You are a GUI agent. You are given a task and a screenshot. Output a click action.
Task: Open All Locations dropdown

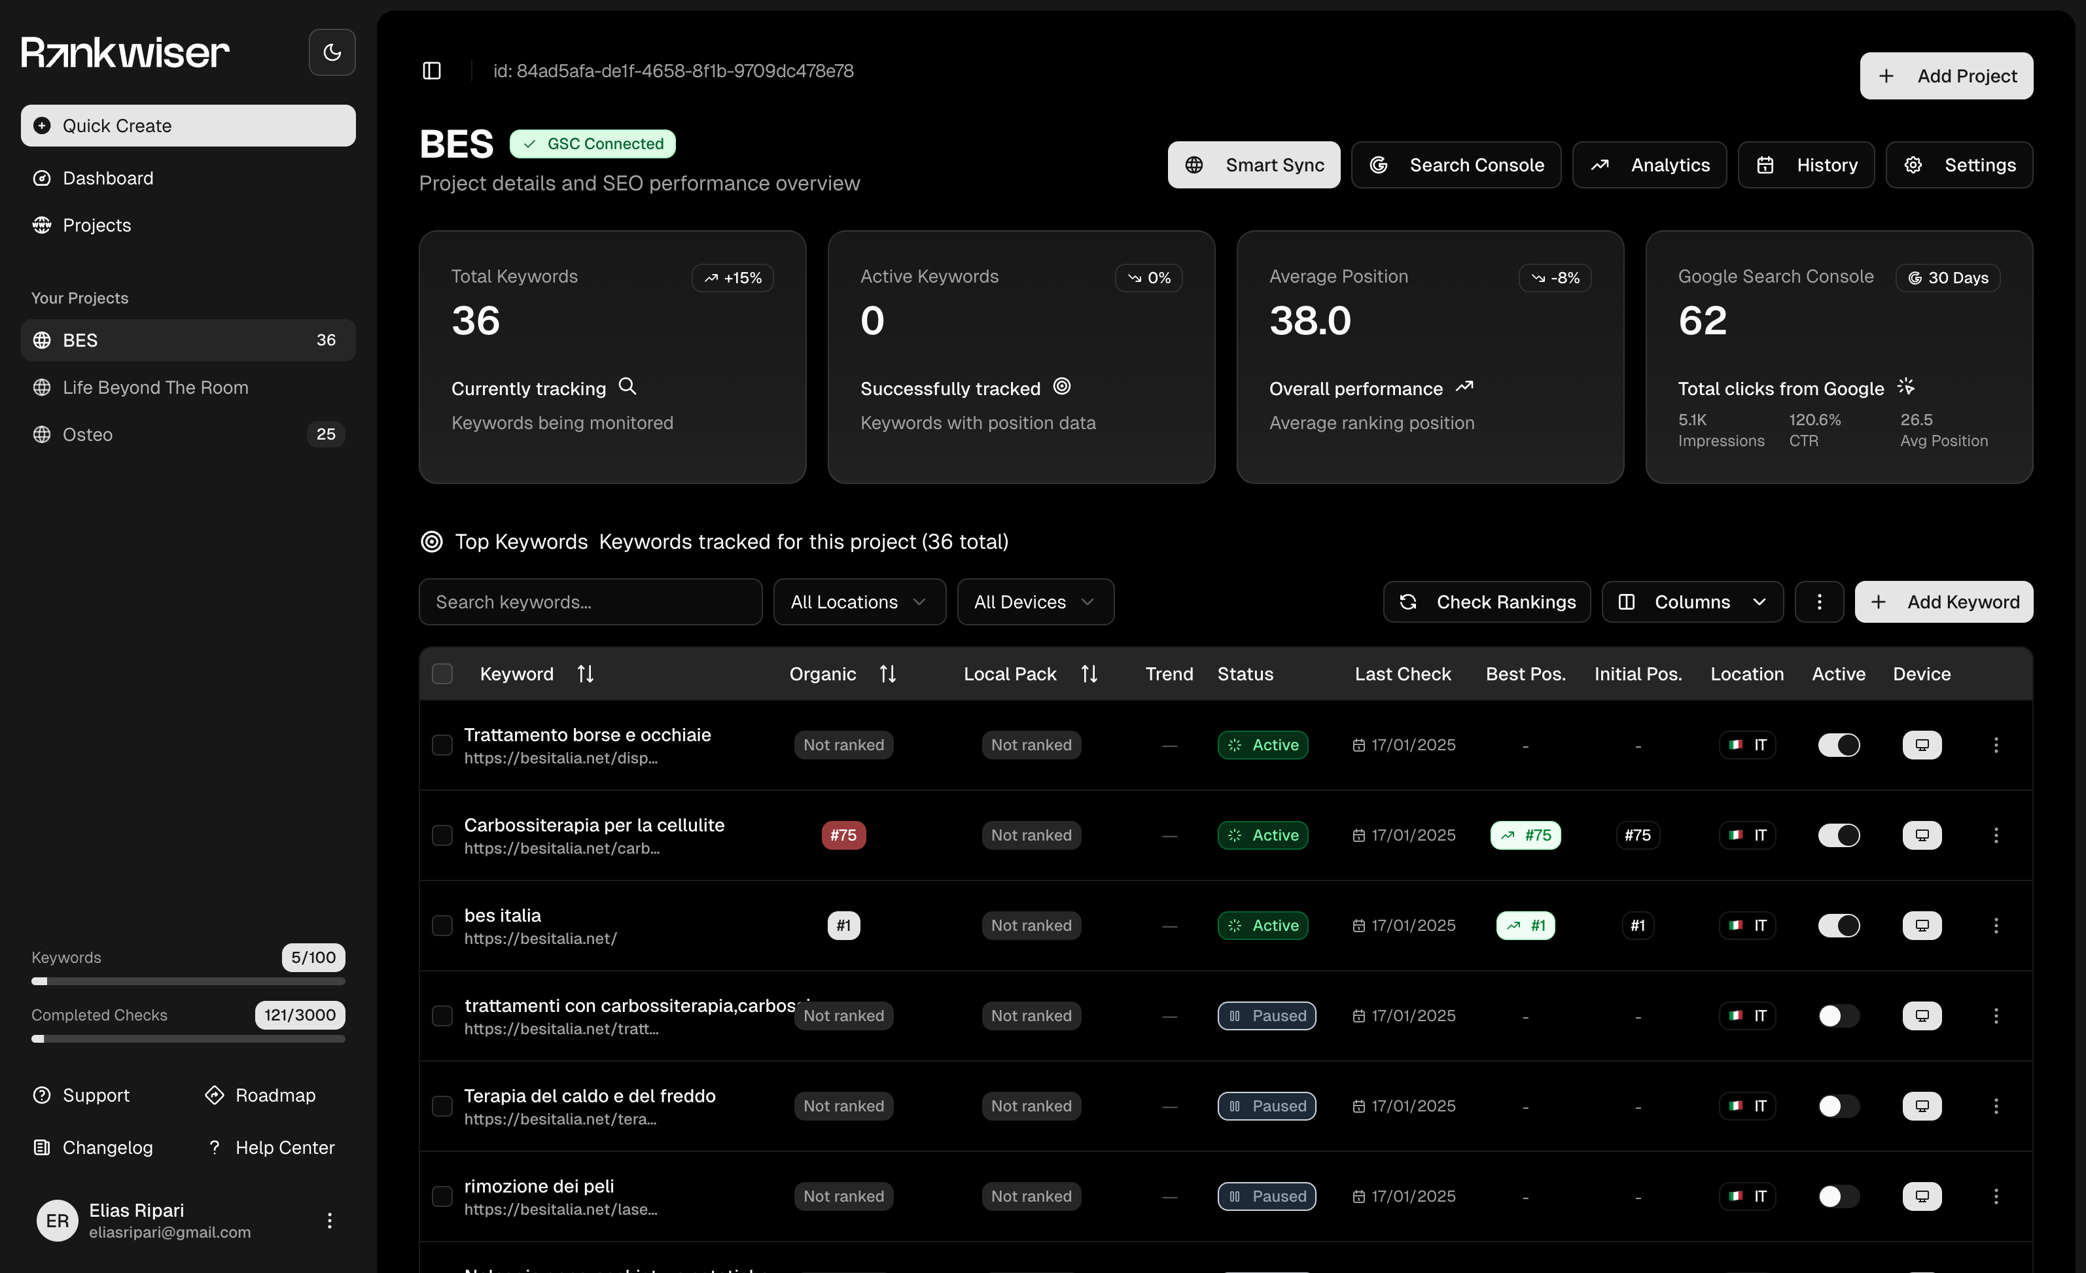click(x=858, y=602)
